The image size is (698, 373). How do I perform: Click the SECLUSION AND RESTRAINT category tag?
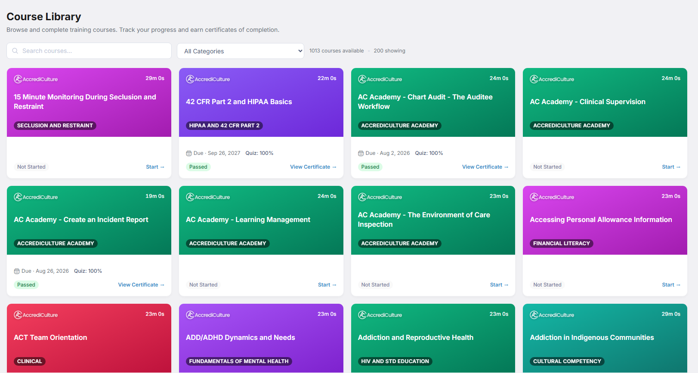(55, 126)
